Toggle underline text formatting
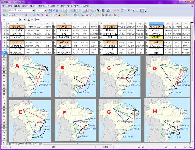 pyautogui.click(x=57, y=10)
